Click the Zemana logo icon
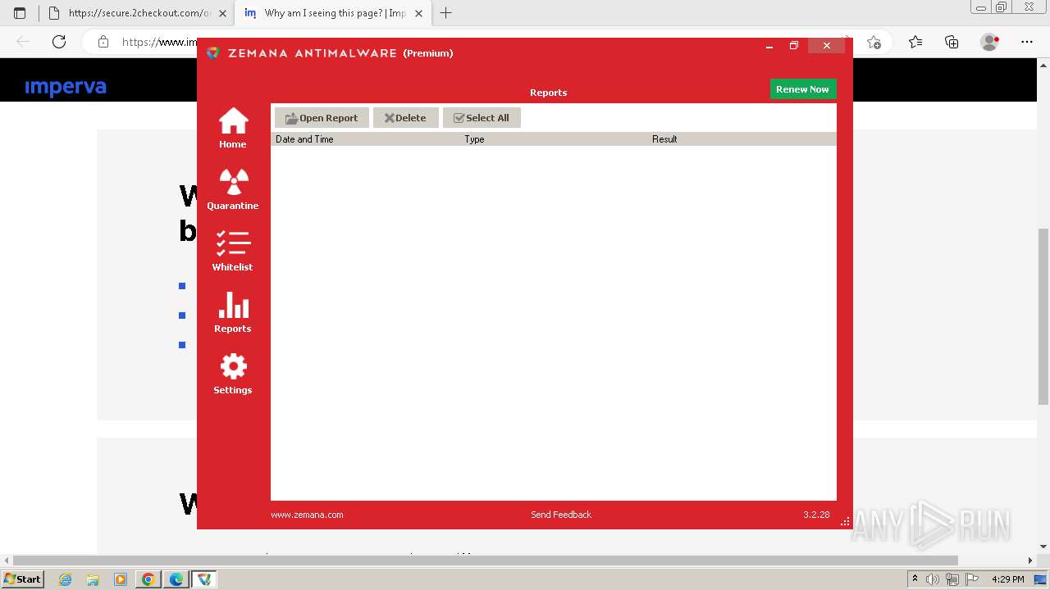The image size is (1050, 590). coord(213,53)
